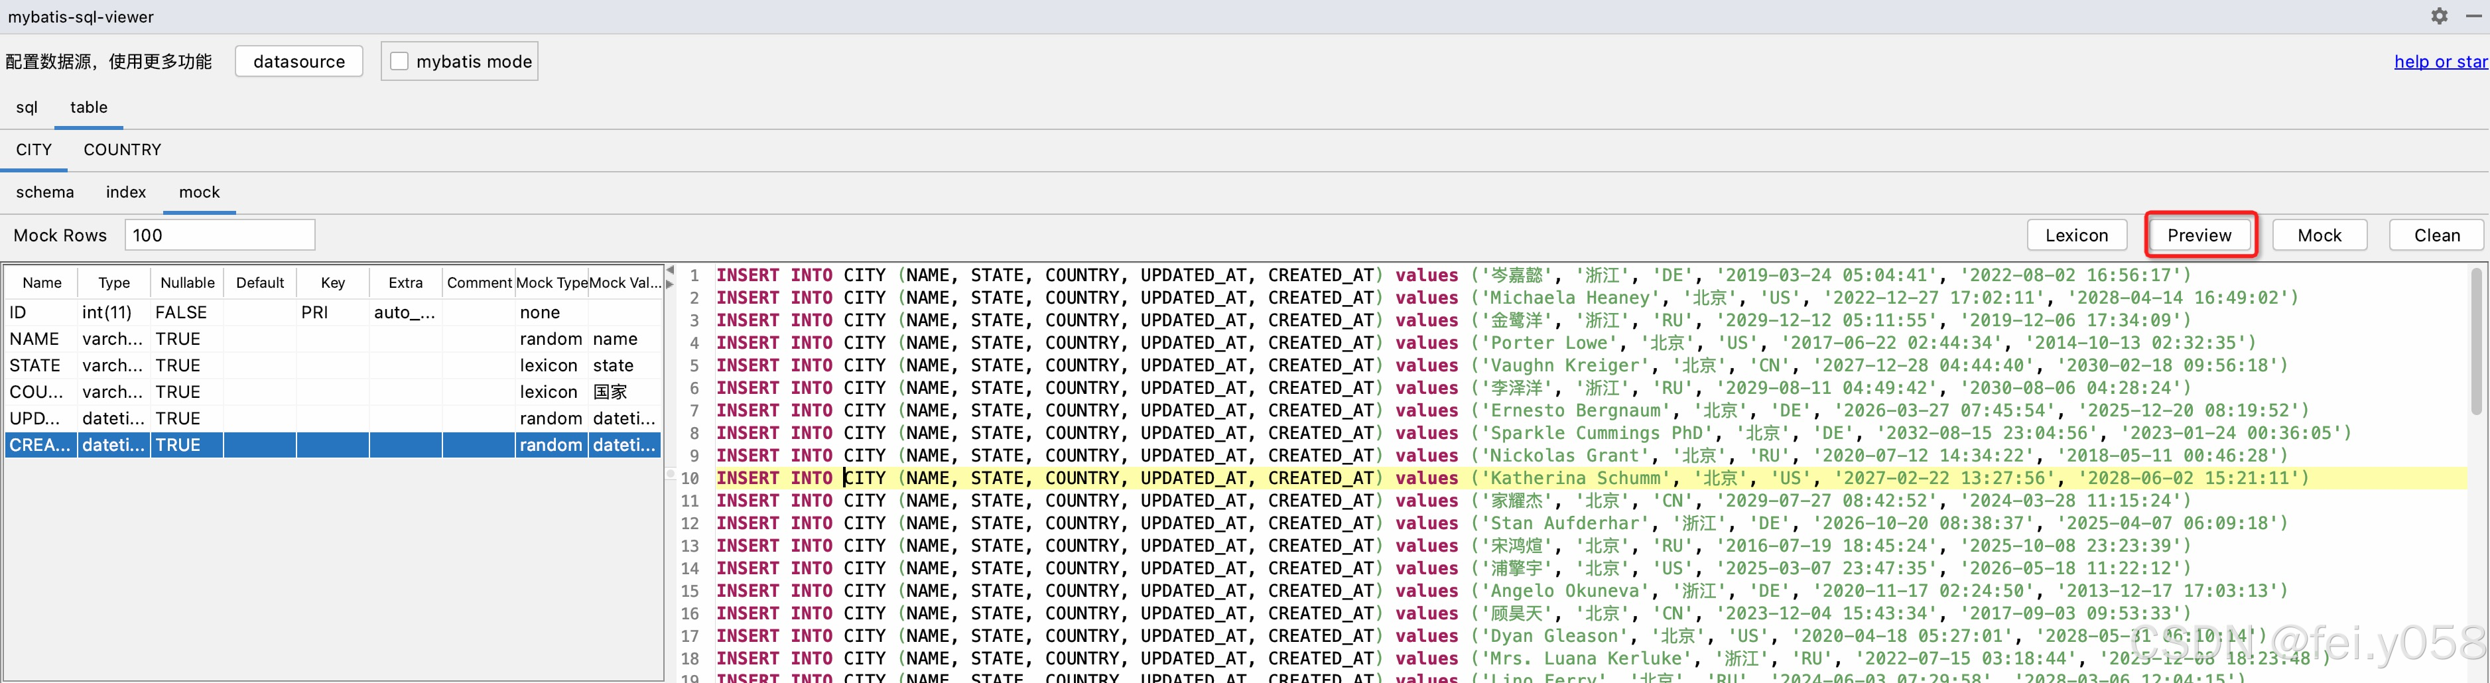Click the 'name' mock value cell

[x=625, y=339]
